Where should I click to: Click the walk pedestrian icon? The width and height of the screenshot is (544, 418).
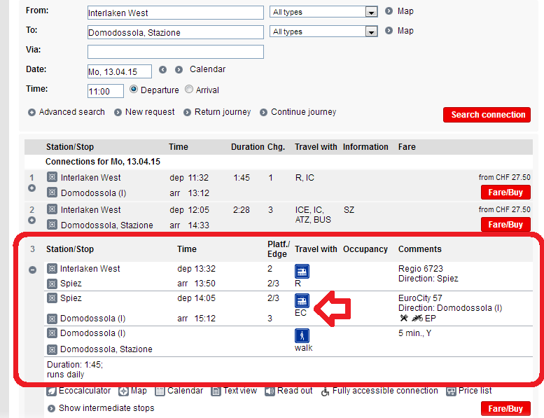pos(302,335)
